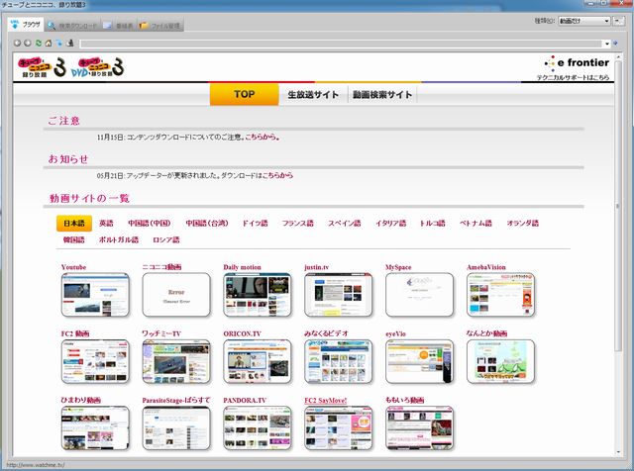
Task: Select the ロシア語 language link
Action: click(x=165, y=239)
